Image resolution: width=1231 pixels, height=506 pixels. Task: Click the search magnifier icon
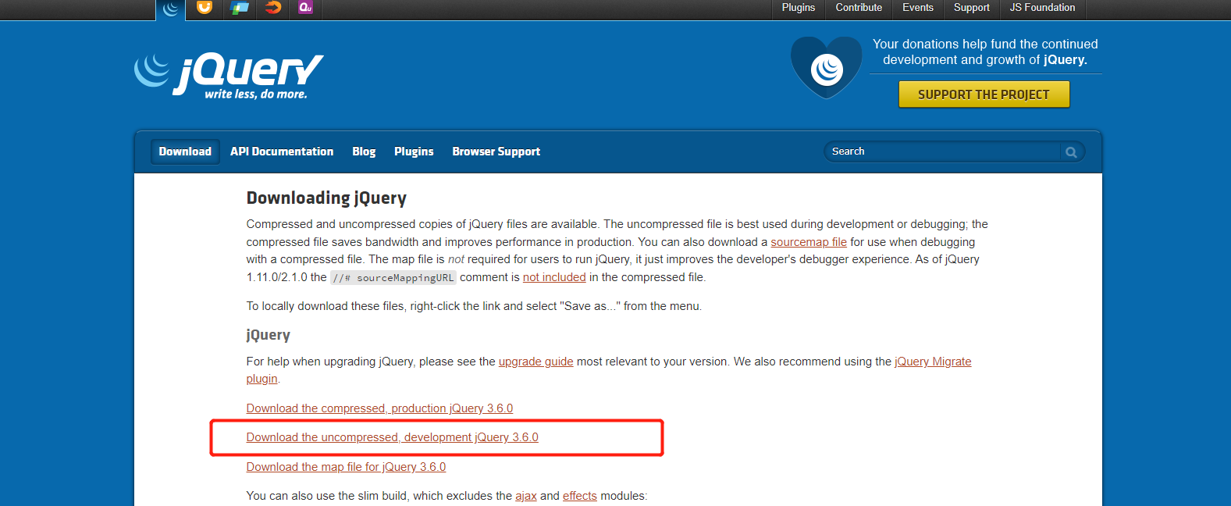coord(1071,152)
